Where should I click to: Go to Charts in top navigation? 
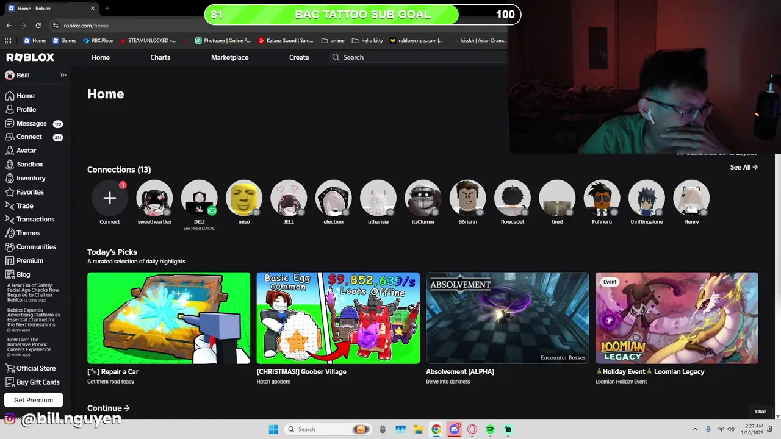(160, 57)
